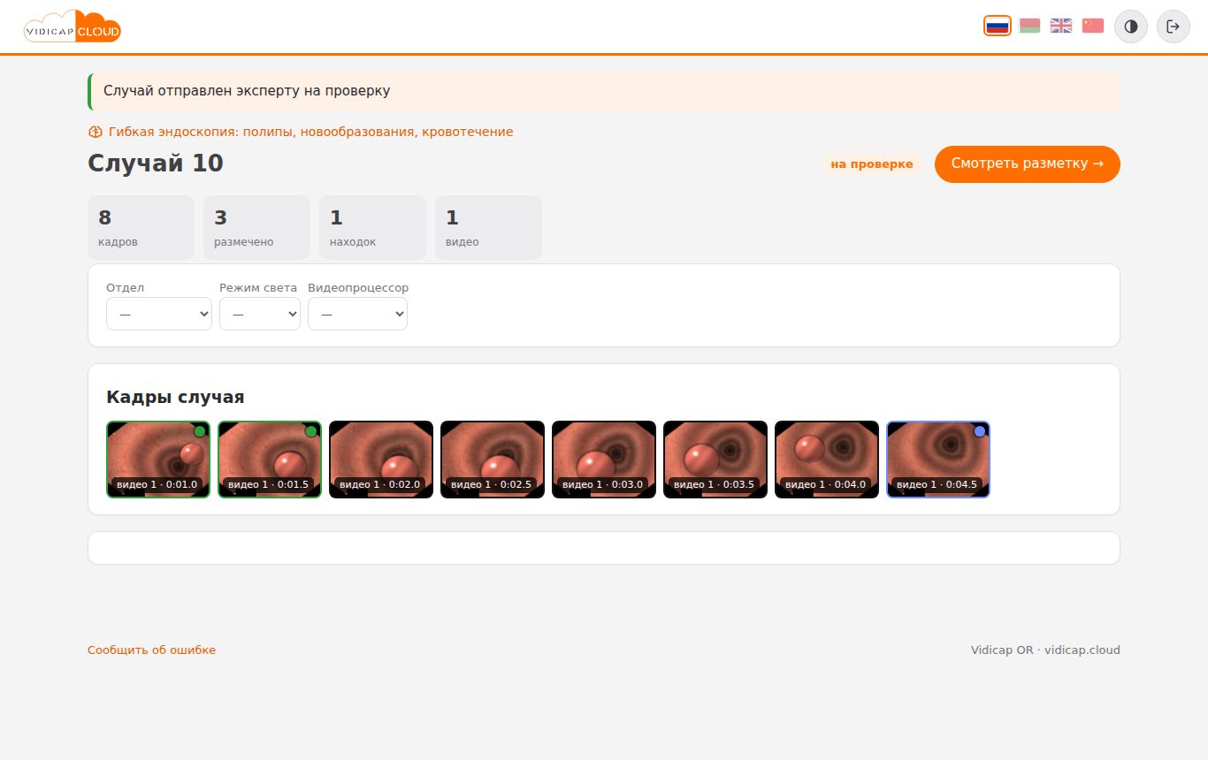Open frame thumbnail видео 1 · 0:01.5
Image resolution: width=1208 pixels, height=760 pixels.
pos(270,460)
